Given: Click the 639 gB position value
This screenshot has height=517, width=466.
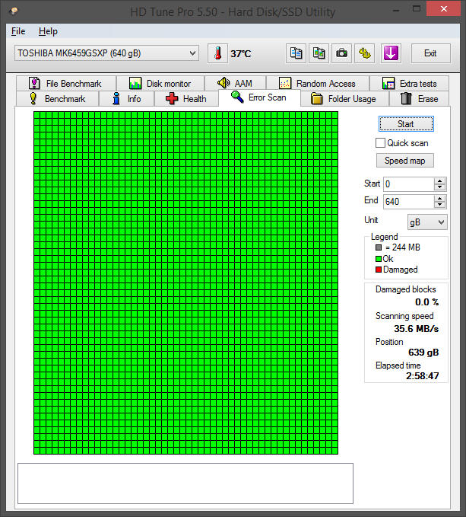Looking at the screenshot, I should pyautogui.click(x=423, y=353).
